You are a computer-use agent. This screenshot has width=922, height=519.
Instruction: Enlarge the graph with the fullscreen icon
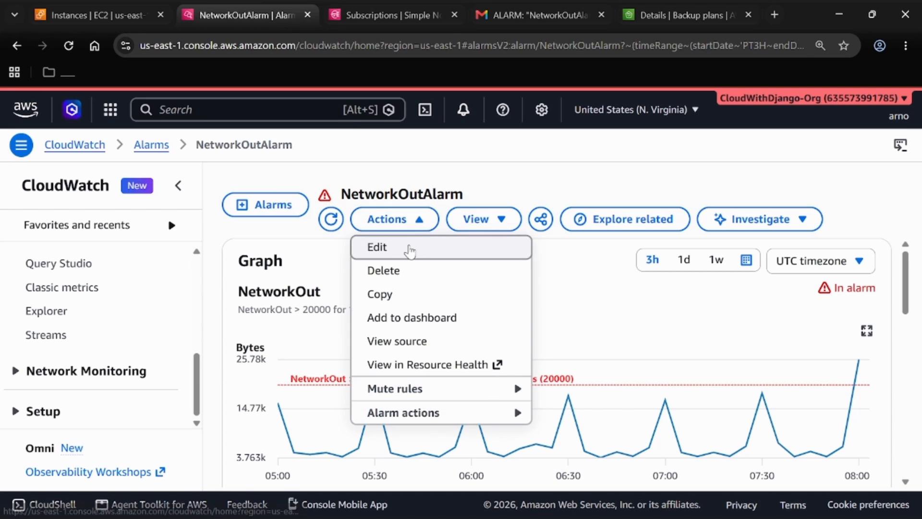coord(867,331)
